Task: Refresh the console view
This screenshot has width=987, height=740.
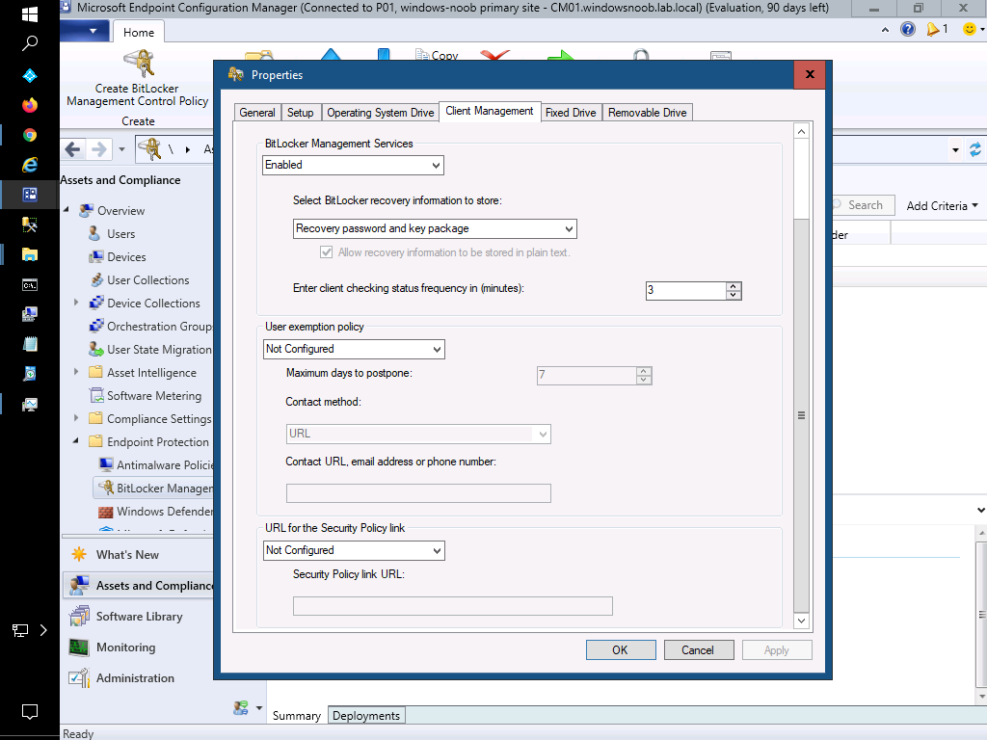Action: (x=975, y=149)
